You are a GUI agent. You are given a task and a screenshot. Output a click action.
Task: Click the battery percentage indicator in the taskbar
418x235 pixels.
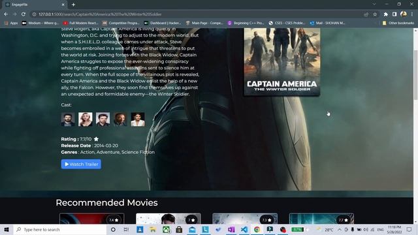click(297, 229)
